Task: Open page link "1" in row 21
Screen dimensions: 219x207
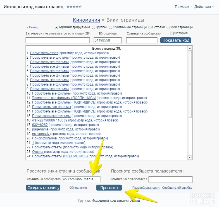Action: coord(33,143)
